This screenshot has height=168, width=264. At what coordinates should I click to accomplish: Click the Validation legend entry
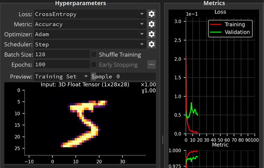click(230, 32)
